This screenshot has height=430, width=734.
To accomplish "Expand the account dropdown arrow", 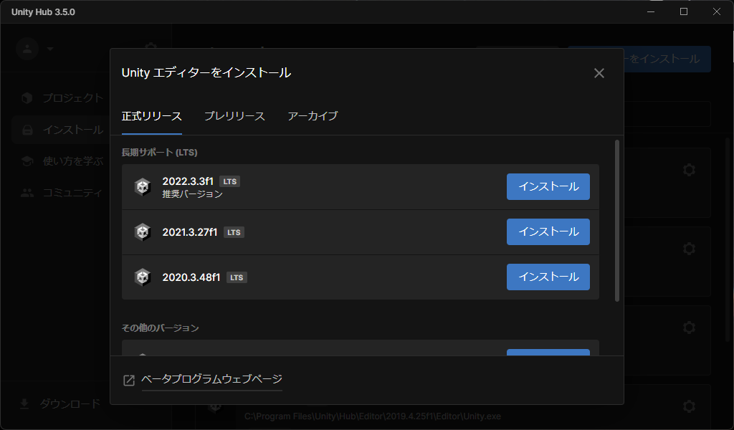I will pos(50,49).
